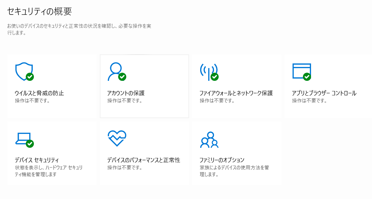Open デバイスのパフォーマンスと正常性 page

tap(144, 160)
